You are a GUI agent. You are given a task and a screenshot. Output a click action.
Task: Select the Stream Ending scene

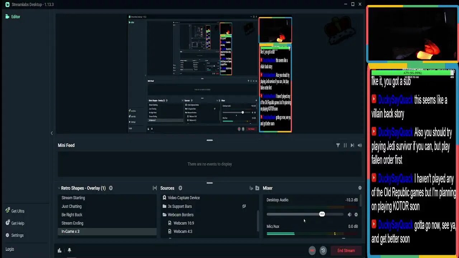[x=107, y=223]
